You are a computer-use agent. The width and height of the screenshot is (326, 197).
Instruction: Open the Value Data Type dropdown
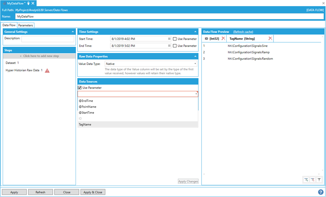(195, 64)
